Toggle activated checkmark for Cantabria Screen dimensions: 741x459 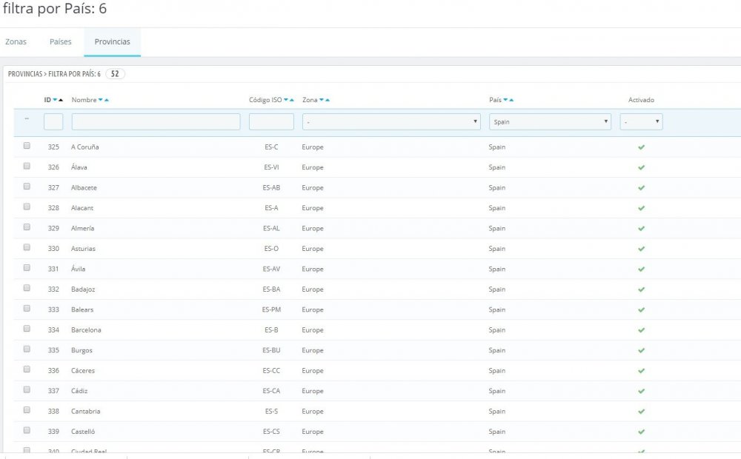[641, 412]
